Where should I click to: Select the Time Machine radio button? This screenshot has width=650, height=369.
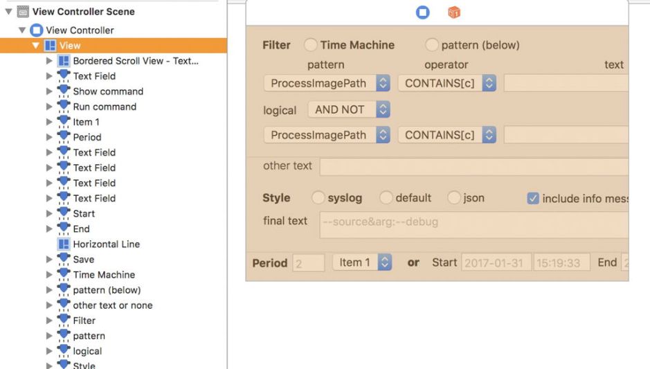311,45
